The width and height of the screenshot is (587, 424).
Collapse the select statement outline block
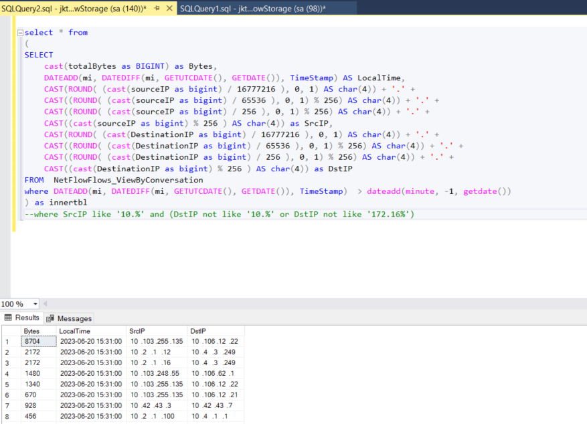21,33
